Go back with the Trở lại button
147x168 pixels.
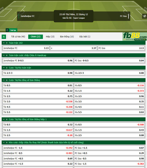pyautogui.click(x=12, y=30)
